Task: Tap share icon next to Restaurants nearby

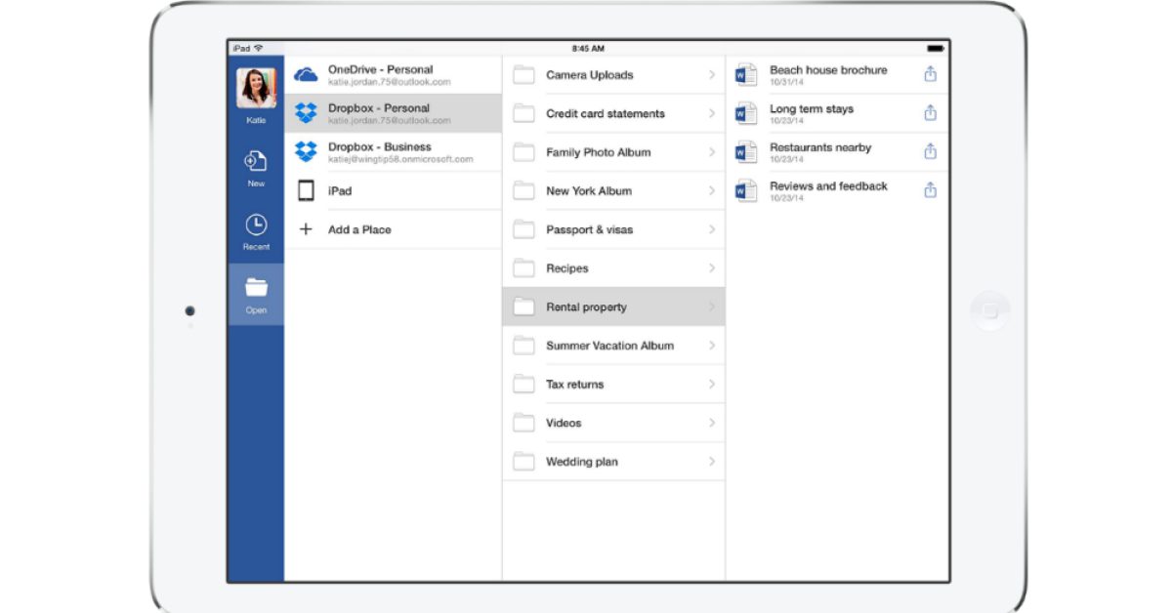Action: (930, 151)
